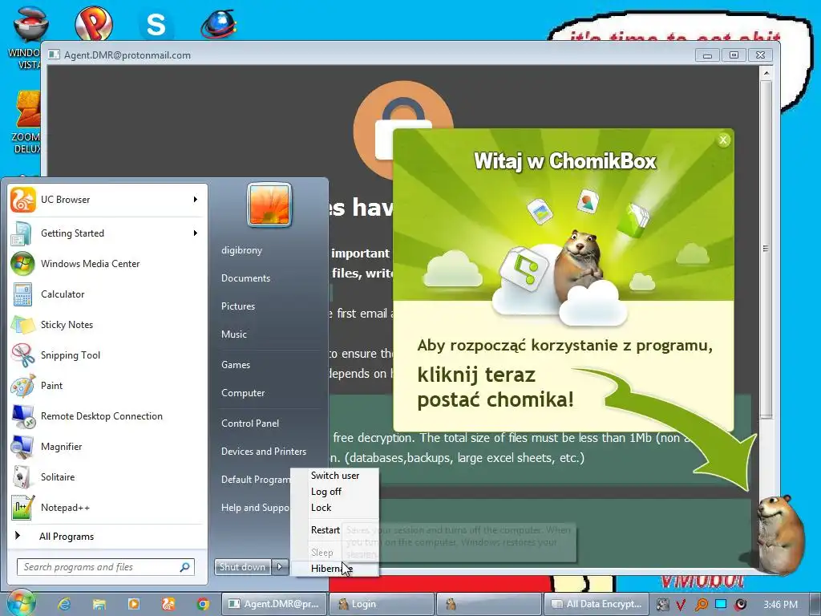This screenshot has height=616, width=821.
Task: Click the search magnifier icon in Start menu
Action: [185, 567]
